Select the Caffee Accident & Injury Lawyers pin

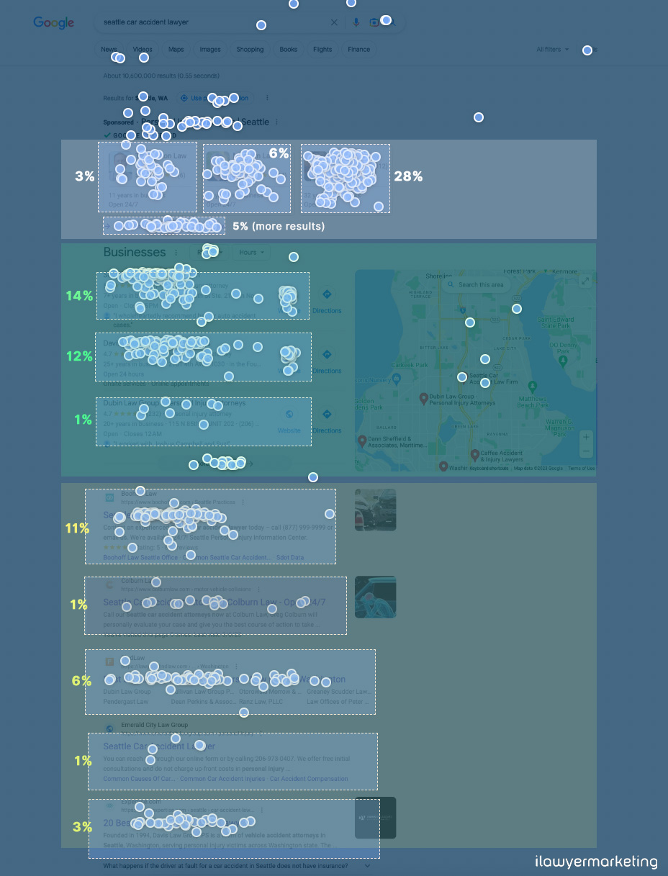tap(475, 455)
